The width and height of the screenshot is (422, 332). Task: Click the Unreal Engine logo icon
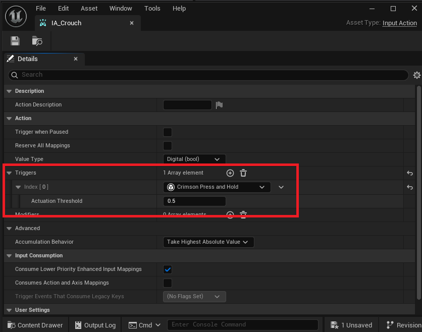[x=16, y=17]
